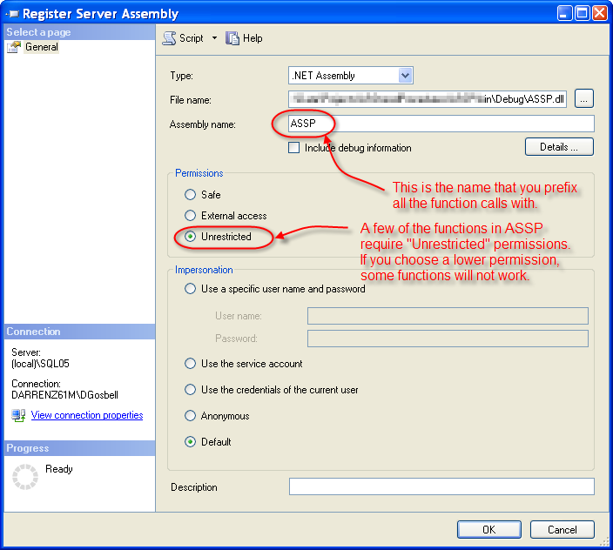Select the General page in sidebar
613x550 pixels.
click(41, 47)
